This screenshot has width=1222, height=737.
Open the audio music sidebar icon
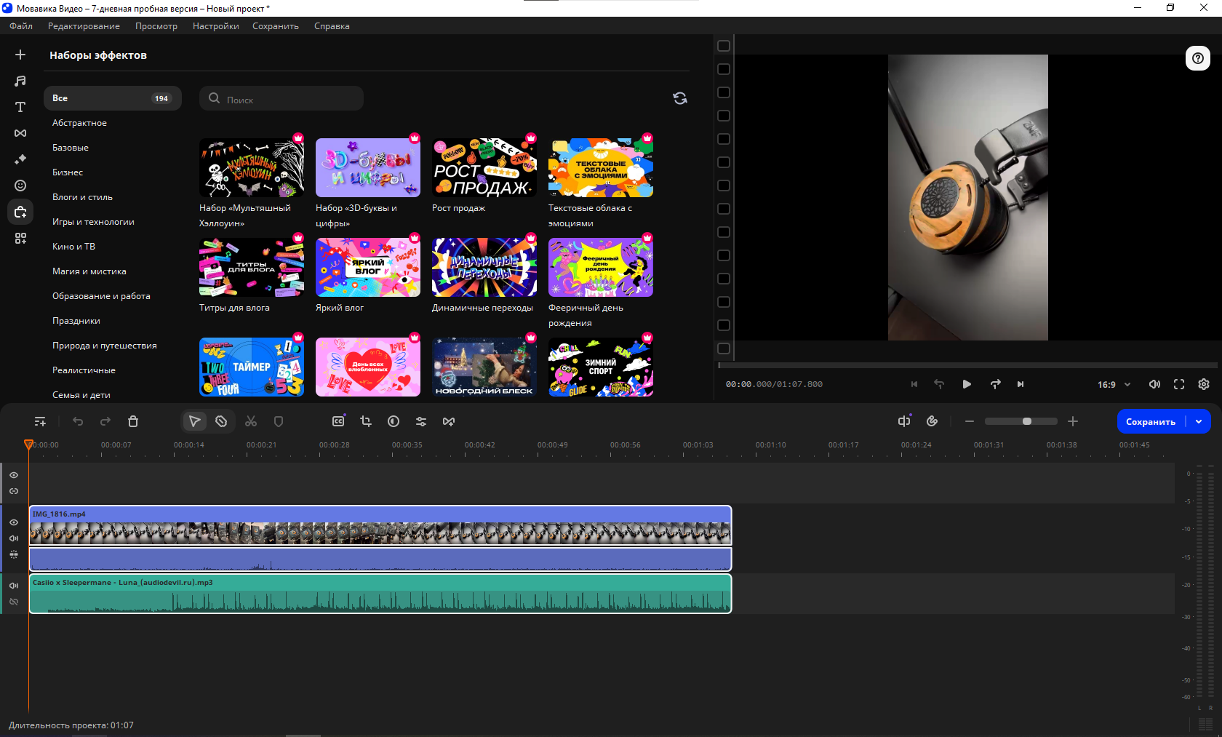coord(20,81)
